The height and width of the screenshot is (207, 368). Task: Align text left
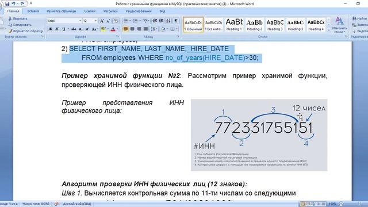126,29
